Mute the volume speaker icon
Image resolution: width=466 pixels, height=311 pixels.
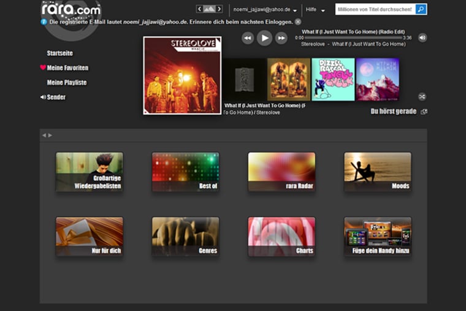(422, 37)
